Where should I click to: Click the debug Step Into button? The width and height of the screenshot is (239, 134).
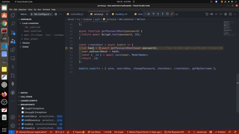coord(158,14)
